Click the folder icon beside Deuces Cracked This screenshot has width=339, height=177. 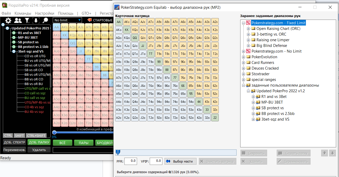248,68
